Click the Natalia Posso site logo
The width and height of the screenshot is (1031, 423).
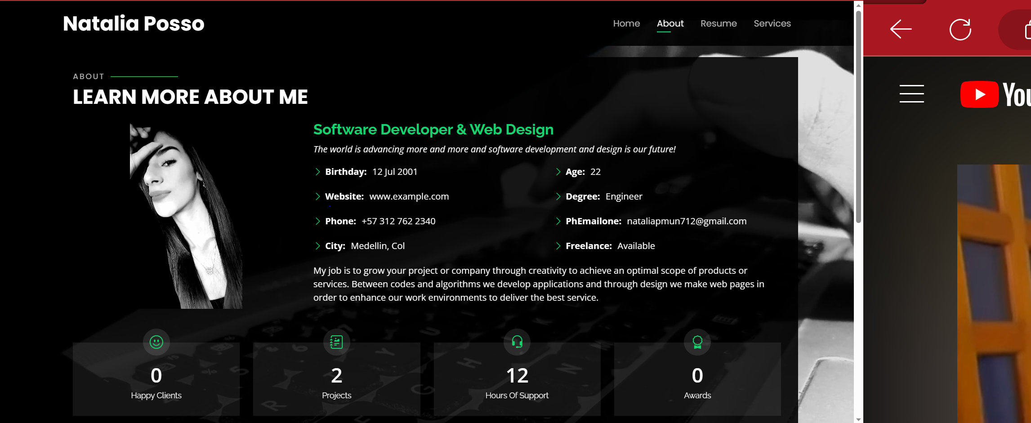(134, 23)
